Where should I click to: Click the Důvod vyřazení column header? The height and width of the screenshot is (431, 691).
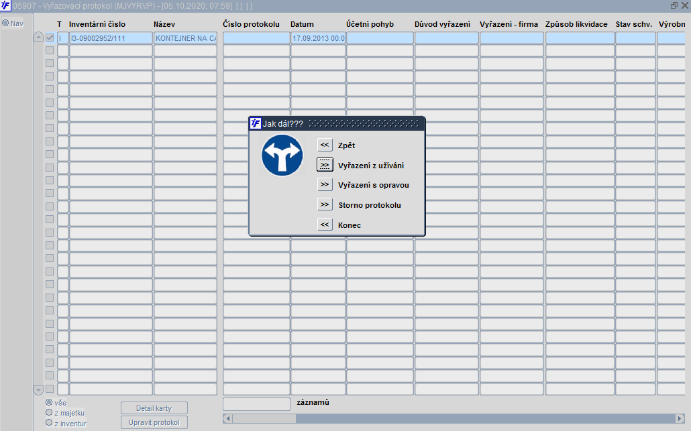pos(443,24)
